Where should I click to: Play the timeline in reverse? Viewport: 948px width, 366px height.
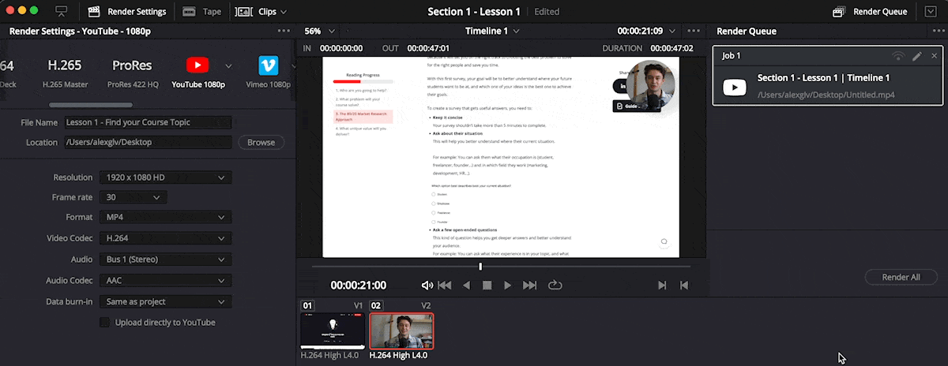point(466,285)
